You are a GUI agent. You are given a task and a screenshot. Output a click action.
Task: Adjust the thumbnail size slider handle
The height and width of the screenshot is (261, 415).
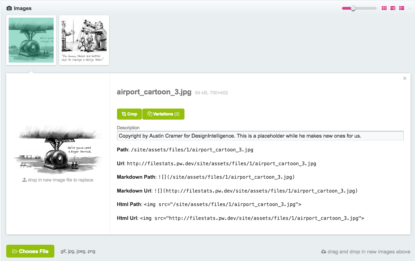pyautogui.click(x=353, y=8)
